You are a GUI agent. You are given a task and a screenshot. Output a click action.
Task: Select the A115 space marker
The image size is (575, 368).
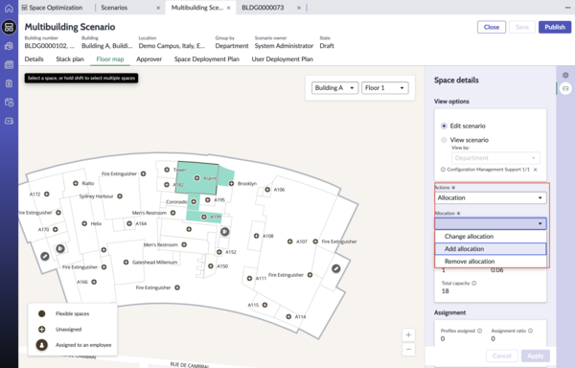(x=264, y=305)
